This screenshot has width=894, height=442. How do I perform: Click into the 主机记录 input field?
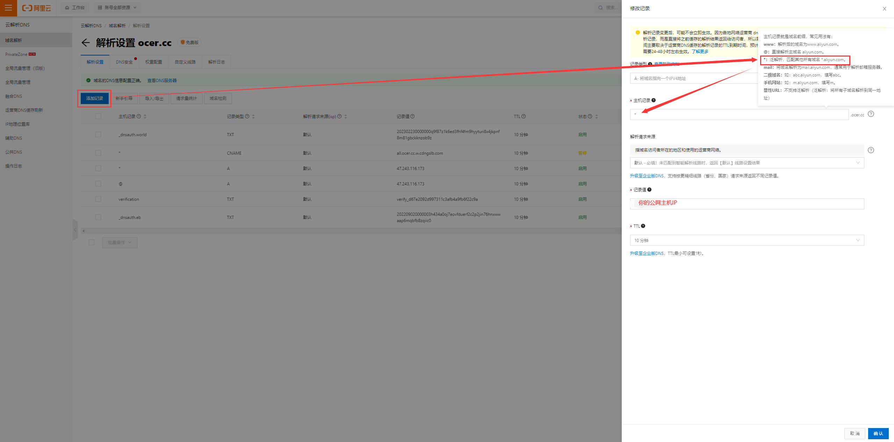pos(739,115)
